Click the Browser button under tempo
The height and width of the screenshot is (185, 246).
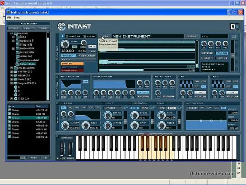click(x=69, y=56)
